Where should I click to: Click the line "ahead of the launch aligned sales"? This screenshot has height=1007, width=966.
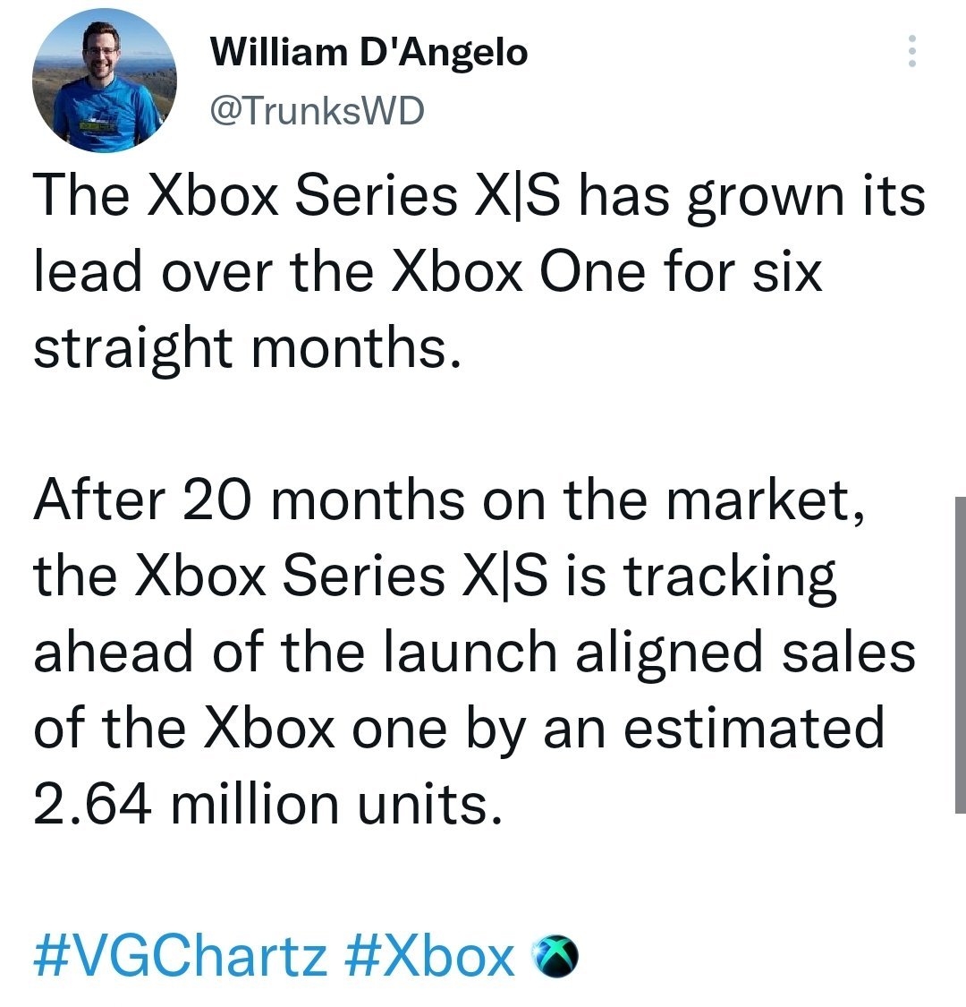coord(474,652)
